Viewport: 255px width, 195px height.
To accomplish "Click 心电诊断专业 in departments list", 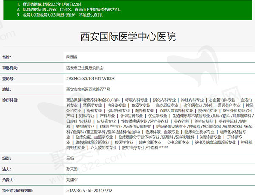I will point(178,142).
